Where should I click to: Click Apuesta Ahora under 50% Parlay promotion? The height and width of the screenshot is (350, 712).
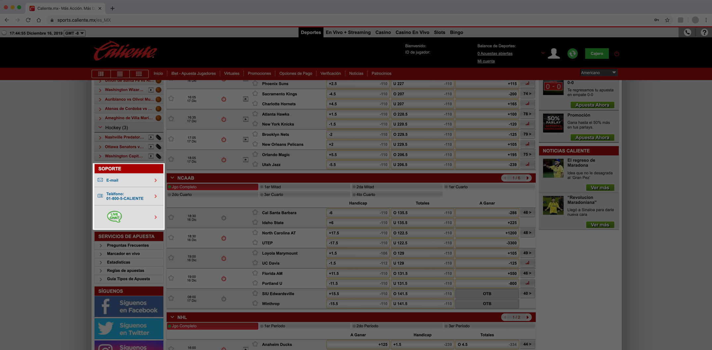coord(592,137)
